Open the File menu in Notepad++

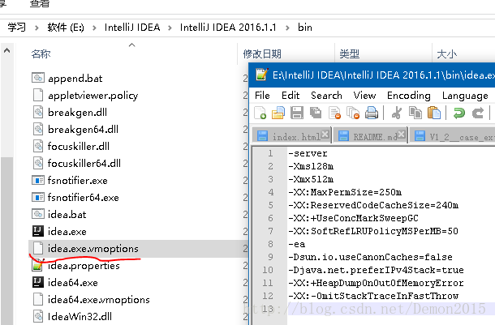pos(262,95)
